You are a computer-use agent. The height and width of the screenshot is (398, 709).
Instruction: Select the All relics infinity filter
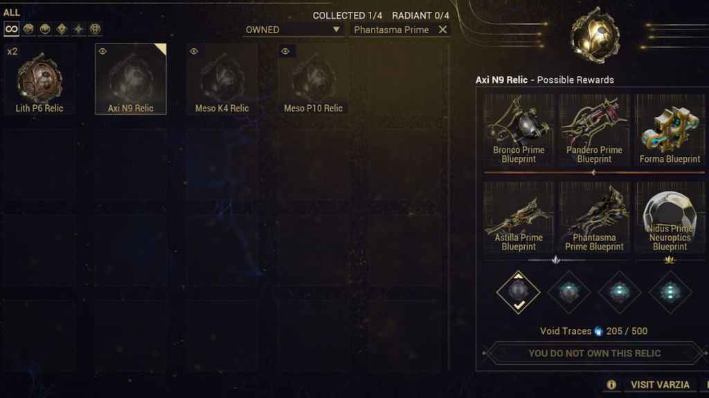pyautogui.click(x=11, y=29)
